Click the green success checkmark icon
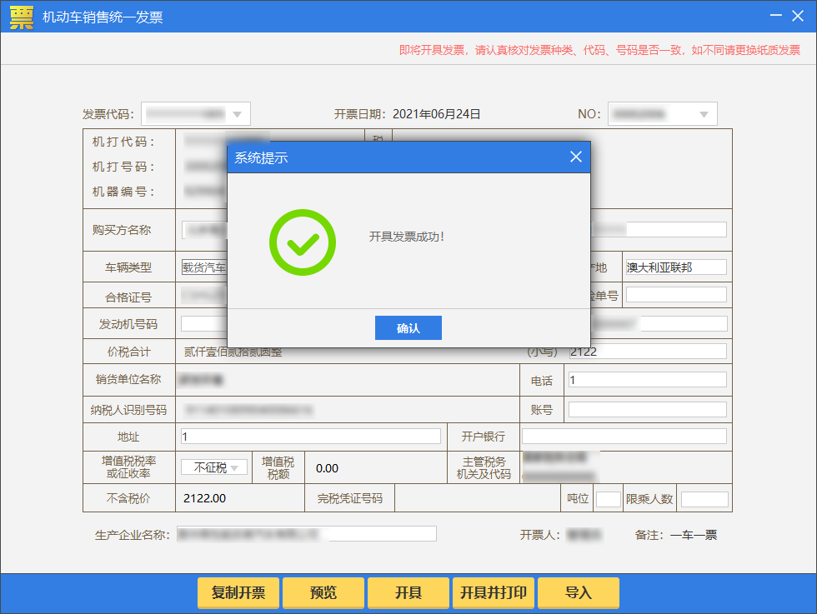 coord(303,242)
